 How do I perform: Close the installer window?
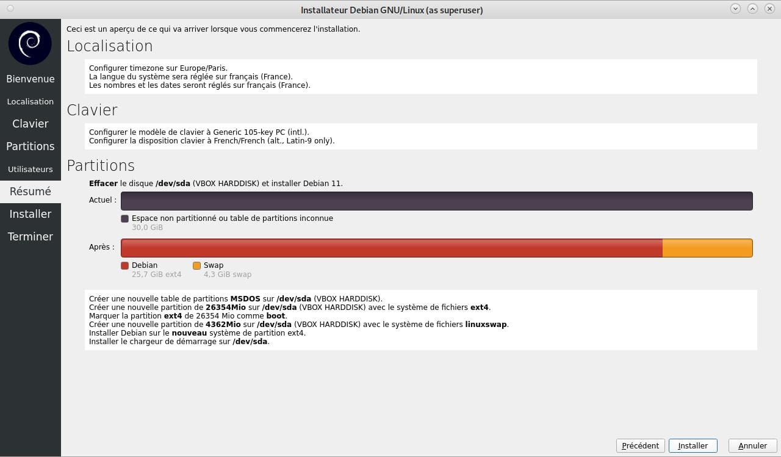769,9
